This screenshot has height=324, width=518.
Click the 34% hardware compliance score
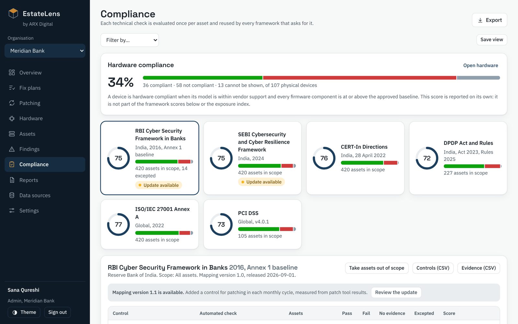coord(121,82)
